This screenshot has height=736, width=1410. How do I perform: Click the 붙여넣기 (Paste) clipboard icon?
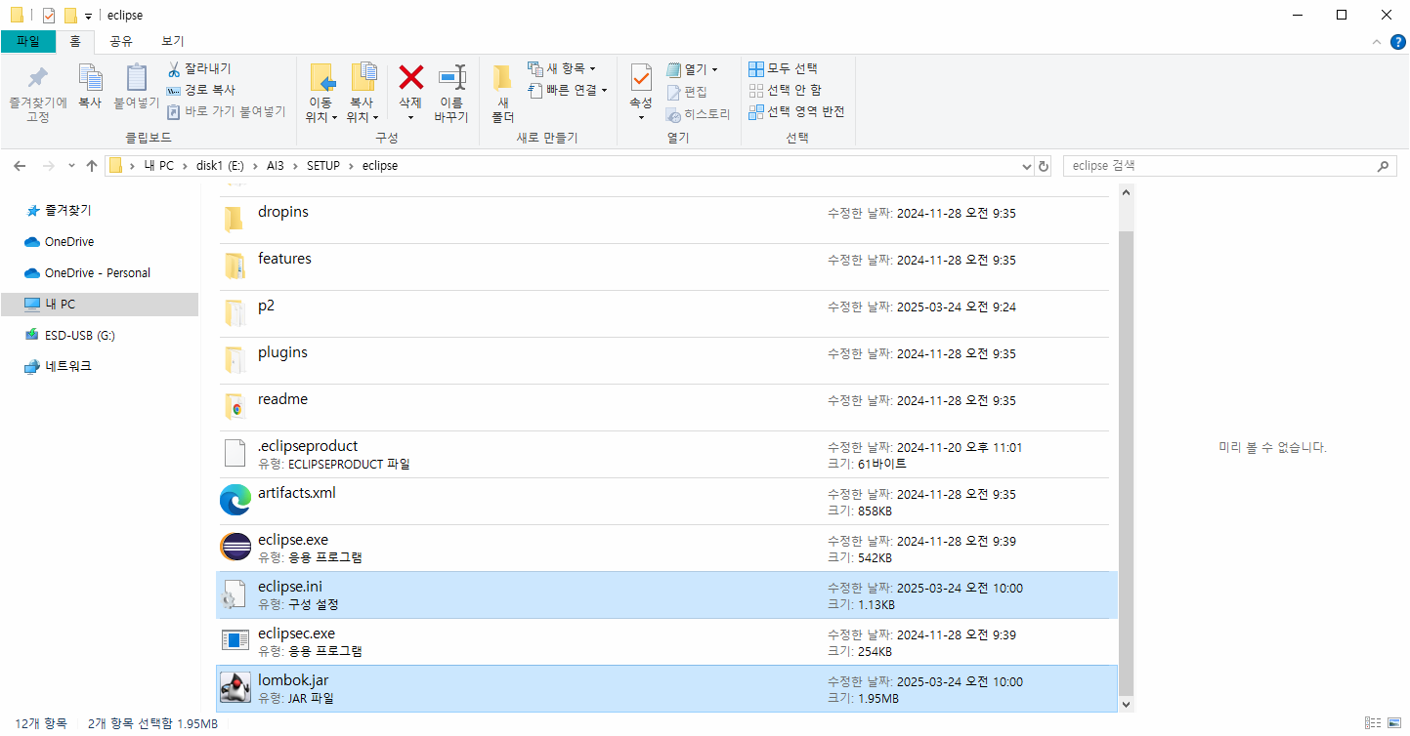tap(137, 78)
